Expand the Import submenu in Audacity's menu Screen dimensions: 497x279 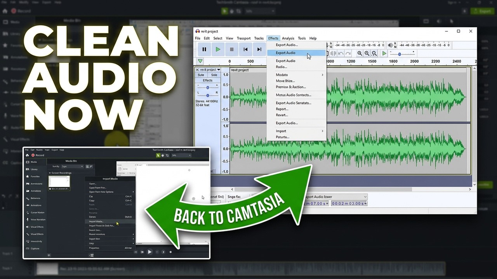297,131
